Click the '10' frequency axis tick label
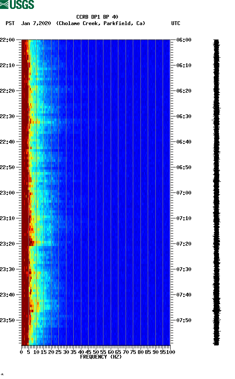 [x=36, y=352]
